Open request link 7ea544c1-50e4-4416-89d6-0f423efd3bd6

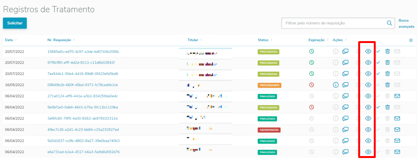(83, 74)
